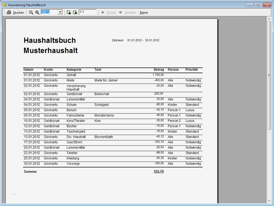
Task: Click the amount -450,00
Action: pos(159,80)
